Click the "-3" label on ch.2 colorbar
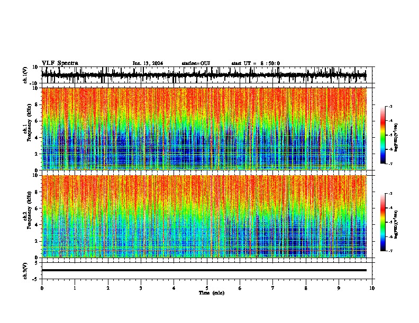Viewport: 419px width, 323px height. coord(390,194)
